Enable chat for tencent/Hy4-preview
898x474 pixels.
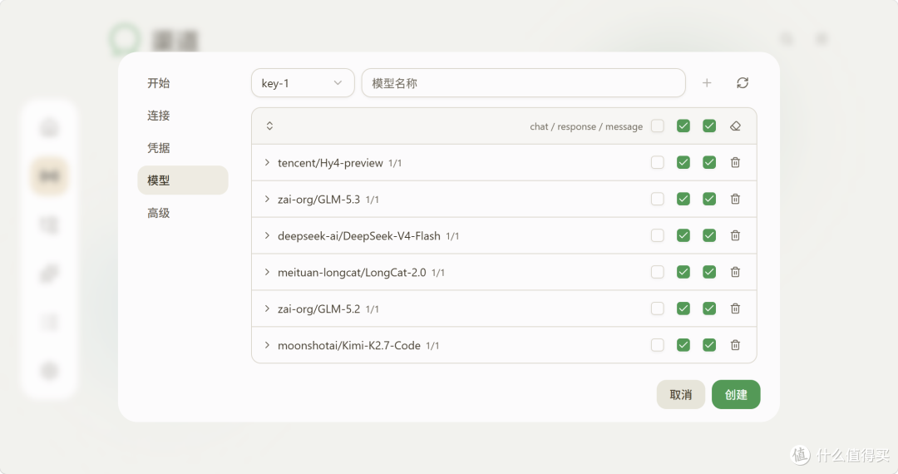[658, 163]
